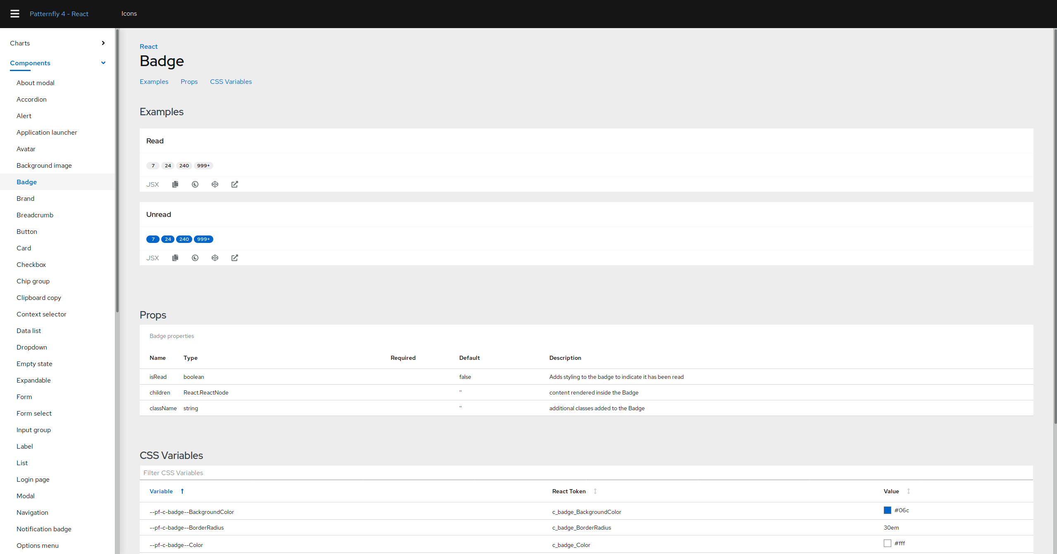Screen dimensions: 1057x554
Task: Undo changes in the Read example
Action: pos(195,184)
